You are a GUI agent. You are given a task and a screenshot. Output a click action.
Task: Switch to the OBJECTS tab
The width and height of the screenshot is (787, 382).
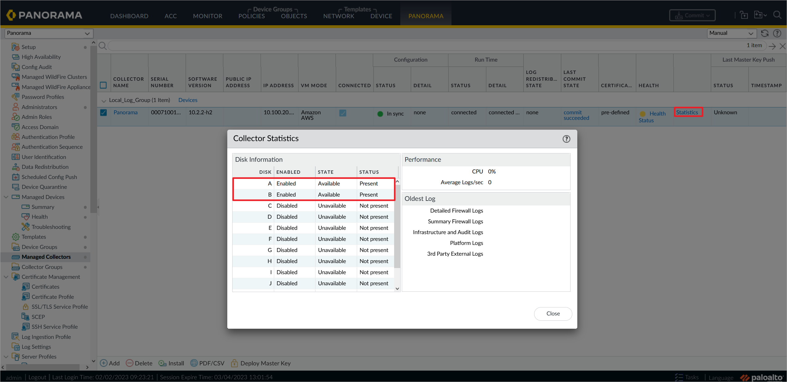(294, 16)
